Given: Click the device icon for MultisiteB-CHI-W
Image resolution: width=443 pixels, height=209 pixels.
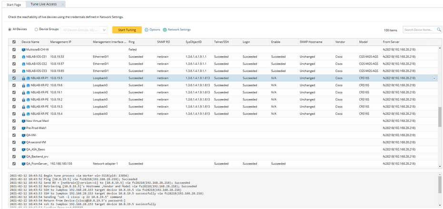Looking at the screenshot, I should click(x=23, y=50).
